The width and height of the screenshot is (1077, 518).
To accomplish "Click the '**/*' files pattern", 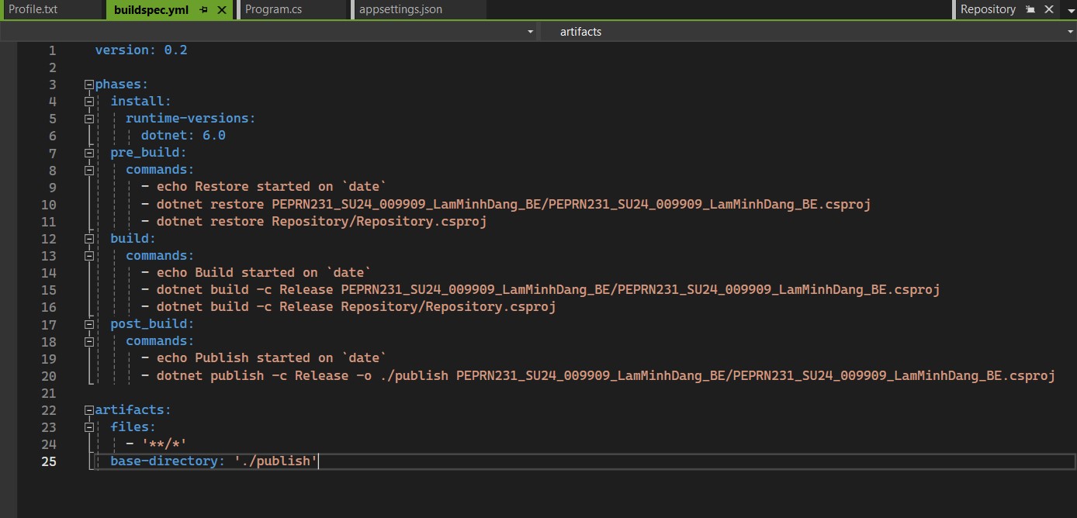I will tap(164, 444).
